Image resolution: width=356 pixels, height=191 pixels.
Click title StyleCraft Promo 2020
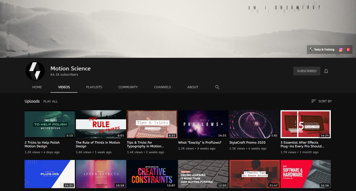(x=247, y=143)
